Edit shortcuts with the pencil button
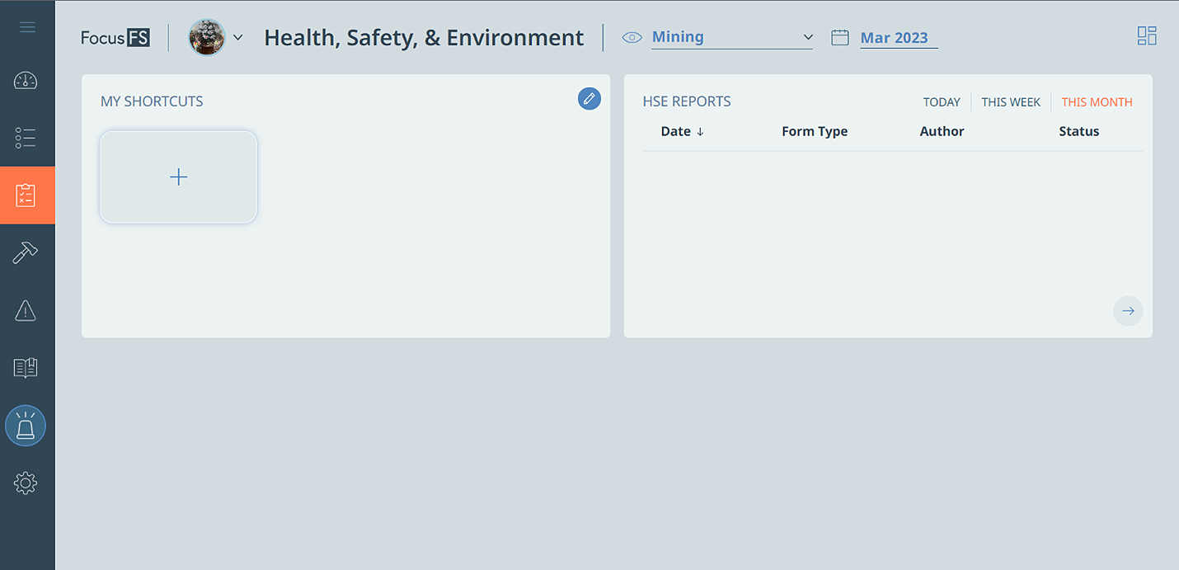This screenshot has width=1179, height=570. [589, 99]
